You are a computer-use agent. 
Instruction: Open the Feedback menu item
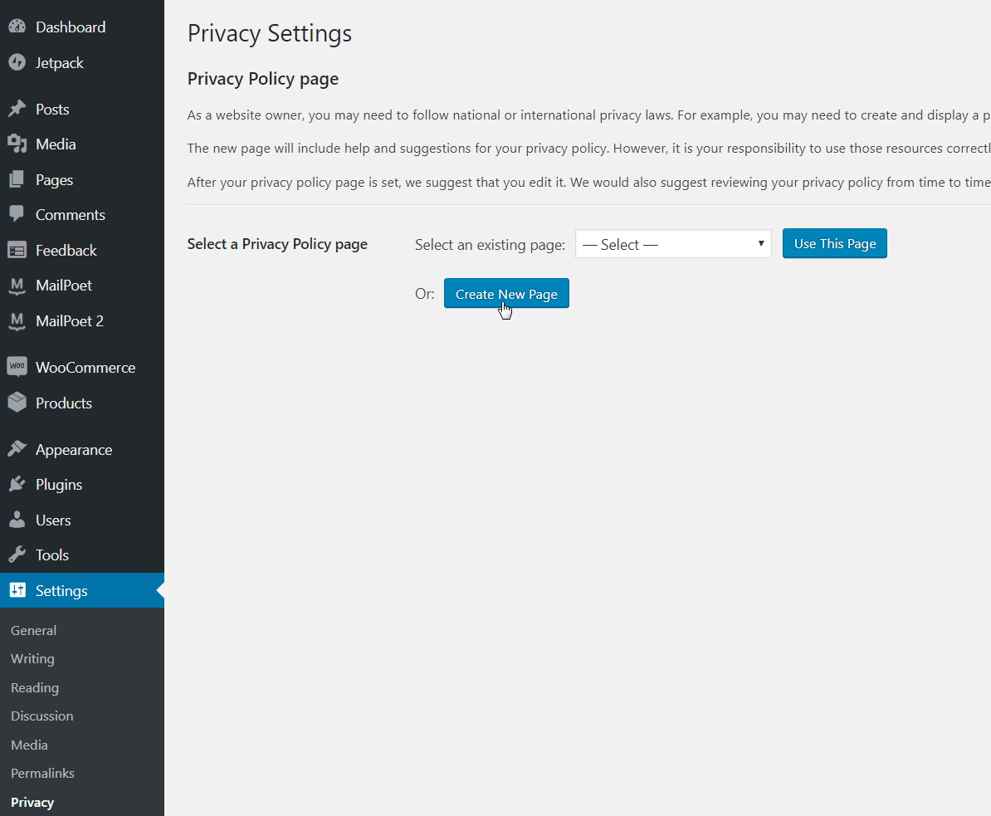coord(66,251)
